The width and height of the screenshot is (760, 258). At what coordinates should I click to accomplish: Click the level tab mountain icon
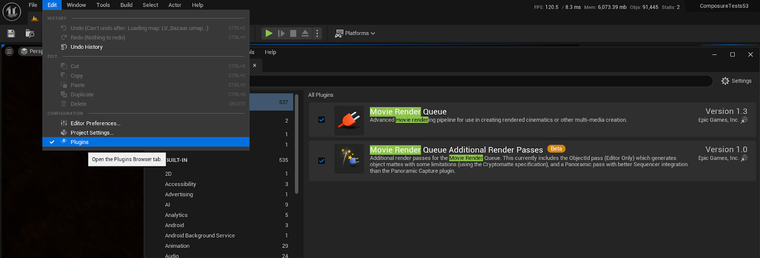34,19
